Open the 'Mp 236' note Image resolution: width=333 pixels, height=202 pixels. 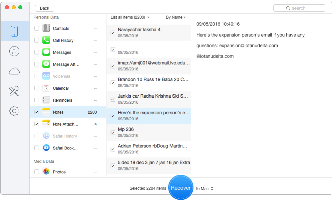pos(149,133)
